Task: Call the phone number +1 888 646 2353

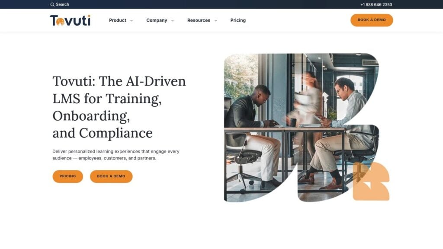Action: [x=376, y=4]
